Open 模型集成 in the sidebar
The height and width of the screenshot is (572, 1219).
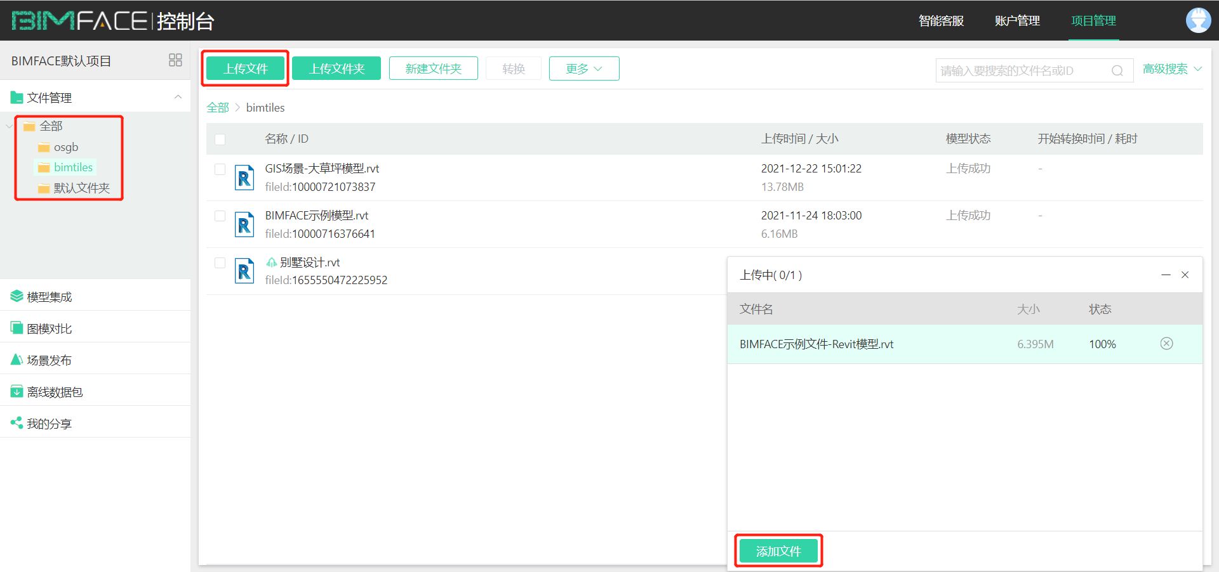click(x=49, y=297)
